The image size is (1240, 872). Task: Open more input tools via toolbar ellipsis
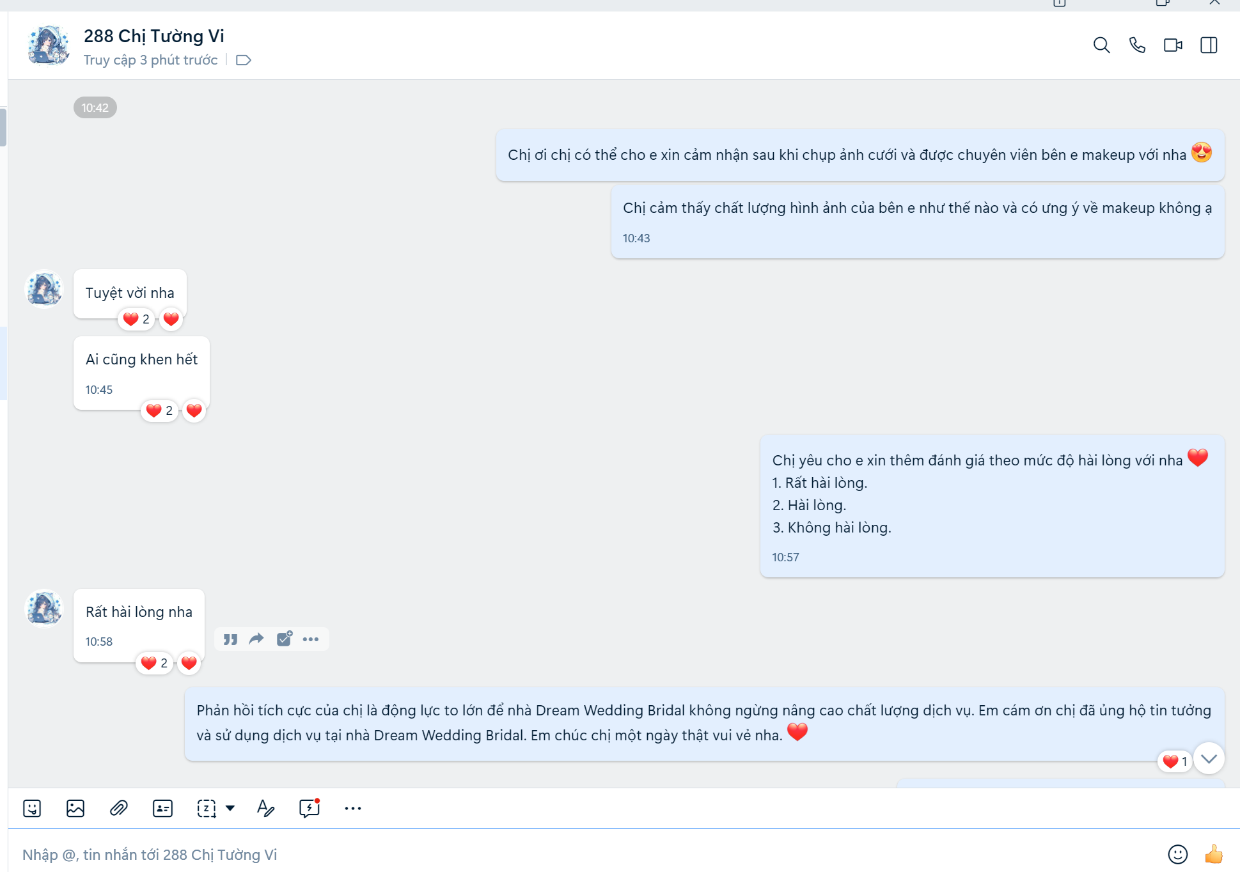[x=353, y=808]
